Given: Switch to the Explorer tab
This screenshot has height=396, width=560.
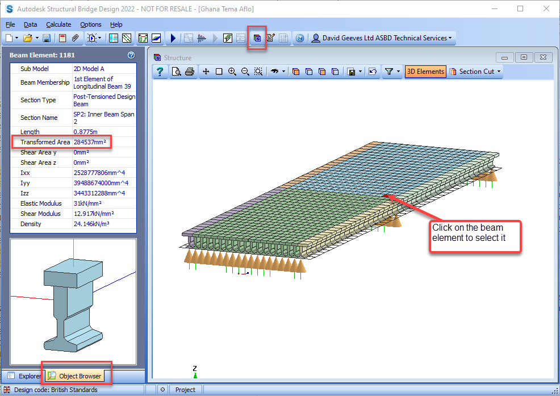Looking at the screenshot, I should [x=24, y=376].
